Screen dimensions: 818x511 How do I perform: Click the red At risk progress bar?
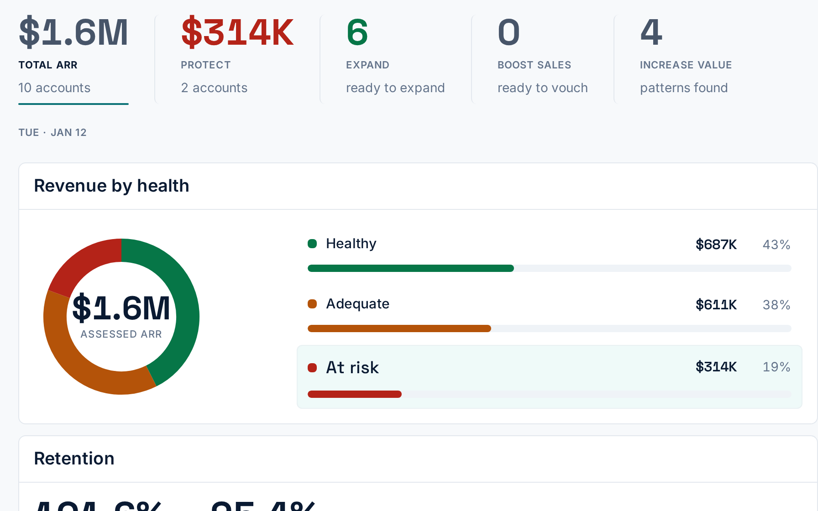[x=355, y=394]
